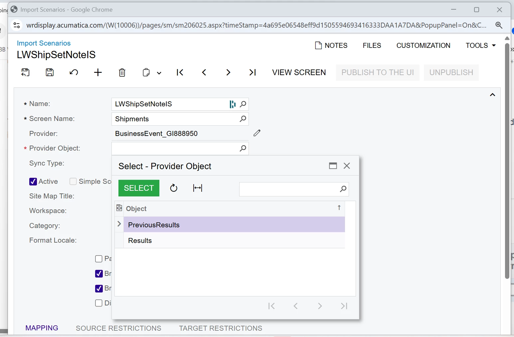
Task: Click the Chrome zoom magnifier icon
Action: (499, 25)
